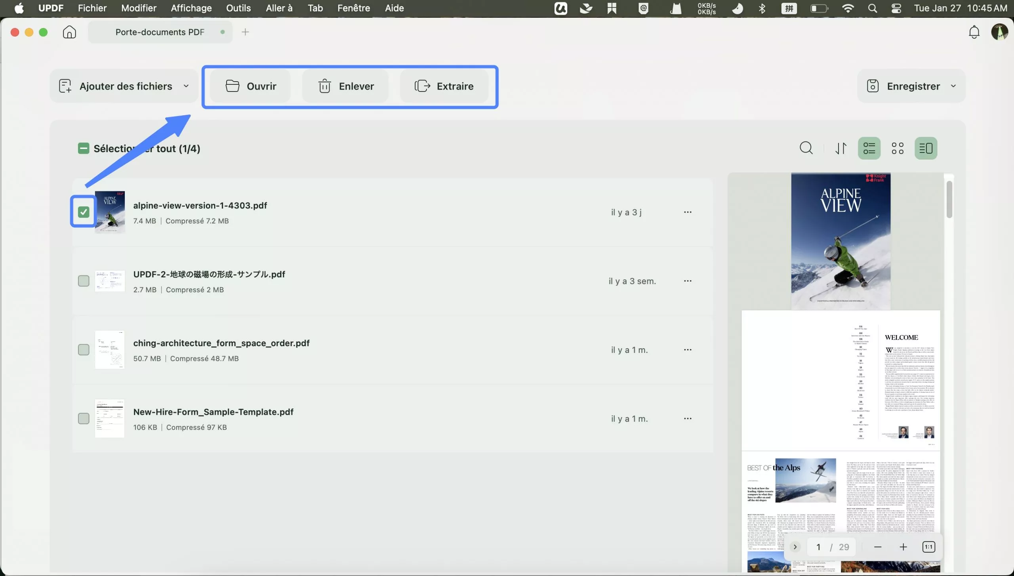
Task: Toggle the Sélectionner tout checkbox
Action: [83, 148]
